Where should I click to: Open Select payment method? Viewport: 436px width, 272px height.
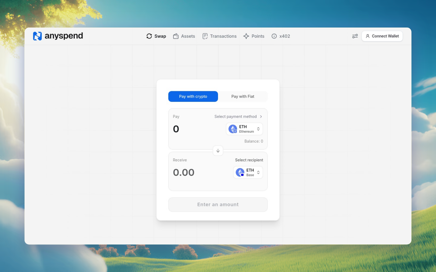coord(238,117)
